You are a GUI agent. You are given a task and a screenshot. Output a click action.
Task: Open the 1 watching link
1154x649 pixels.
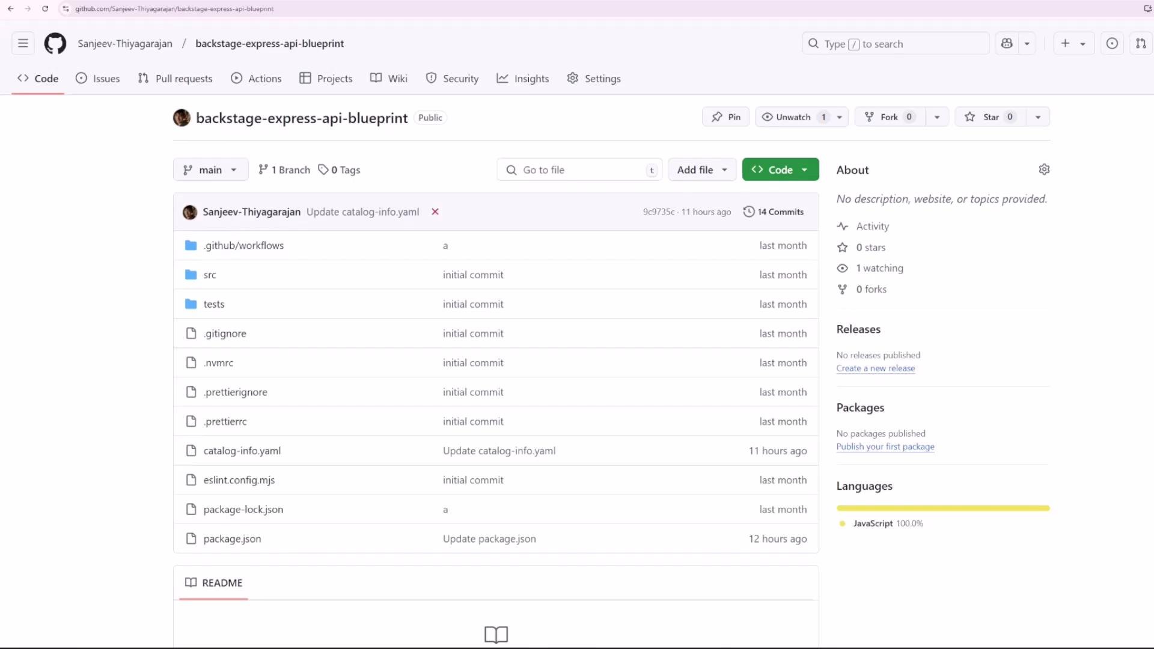(879, 268)
